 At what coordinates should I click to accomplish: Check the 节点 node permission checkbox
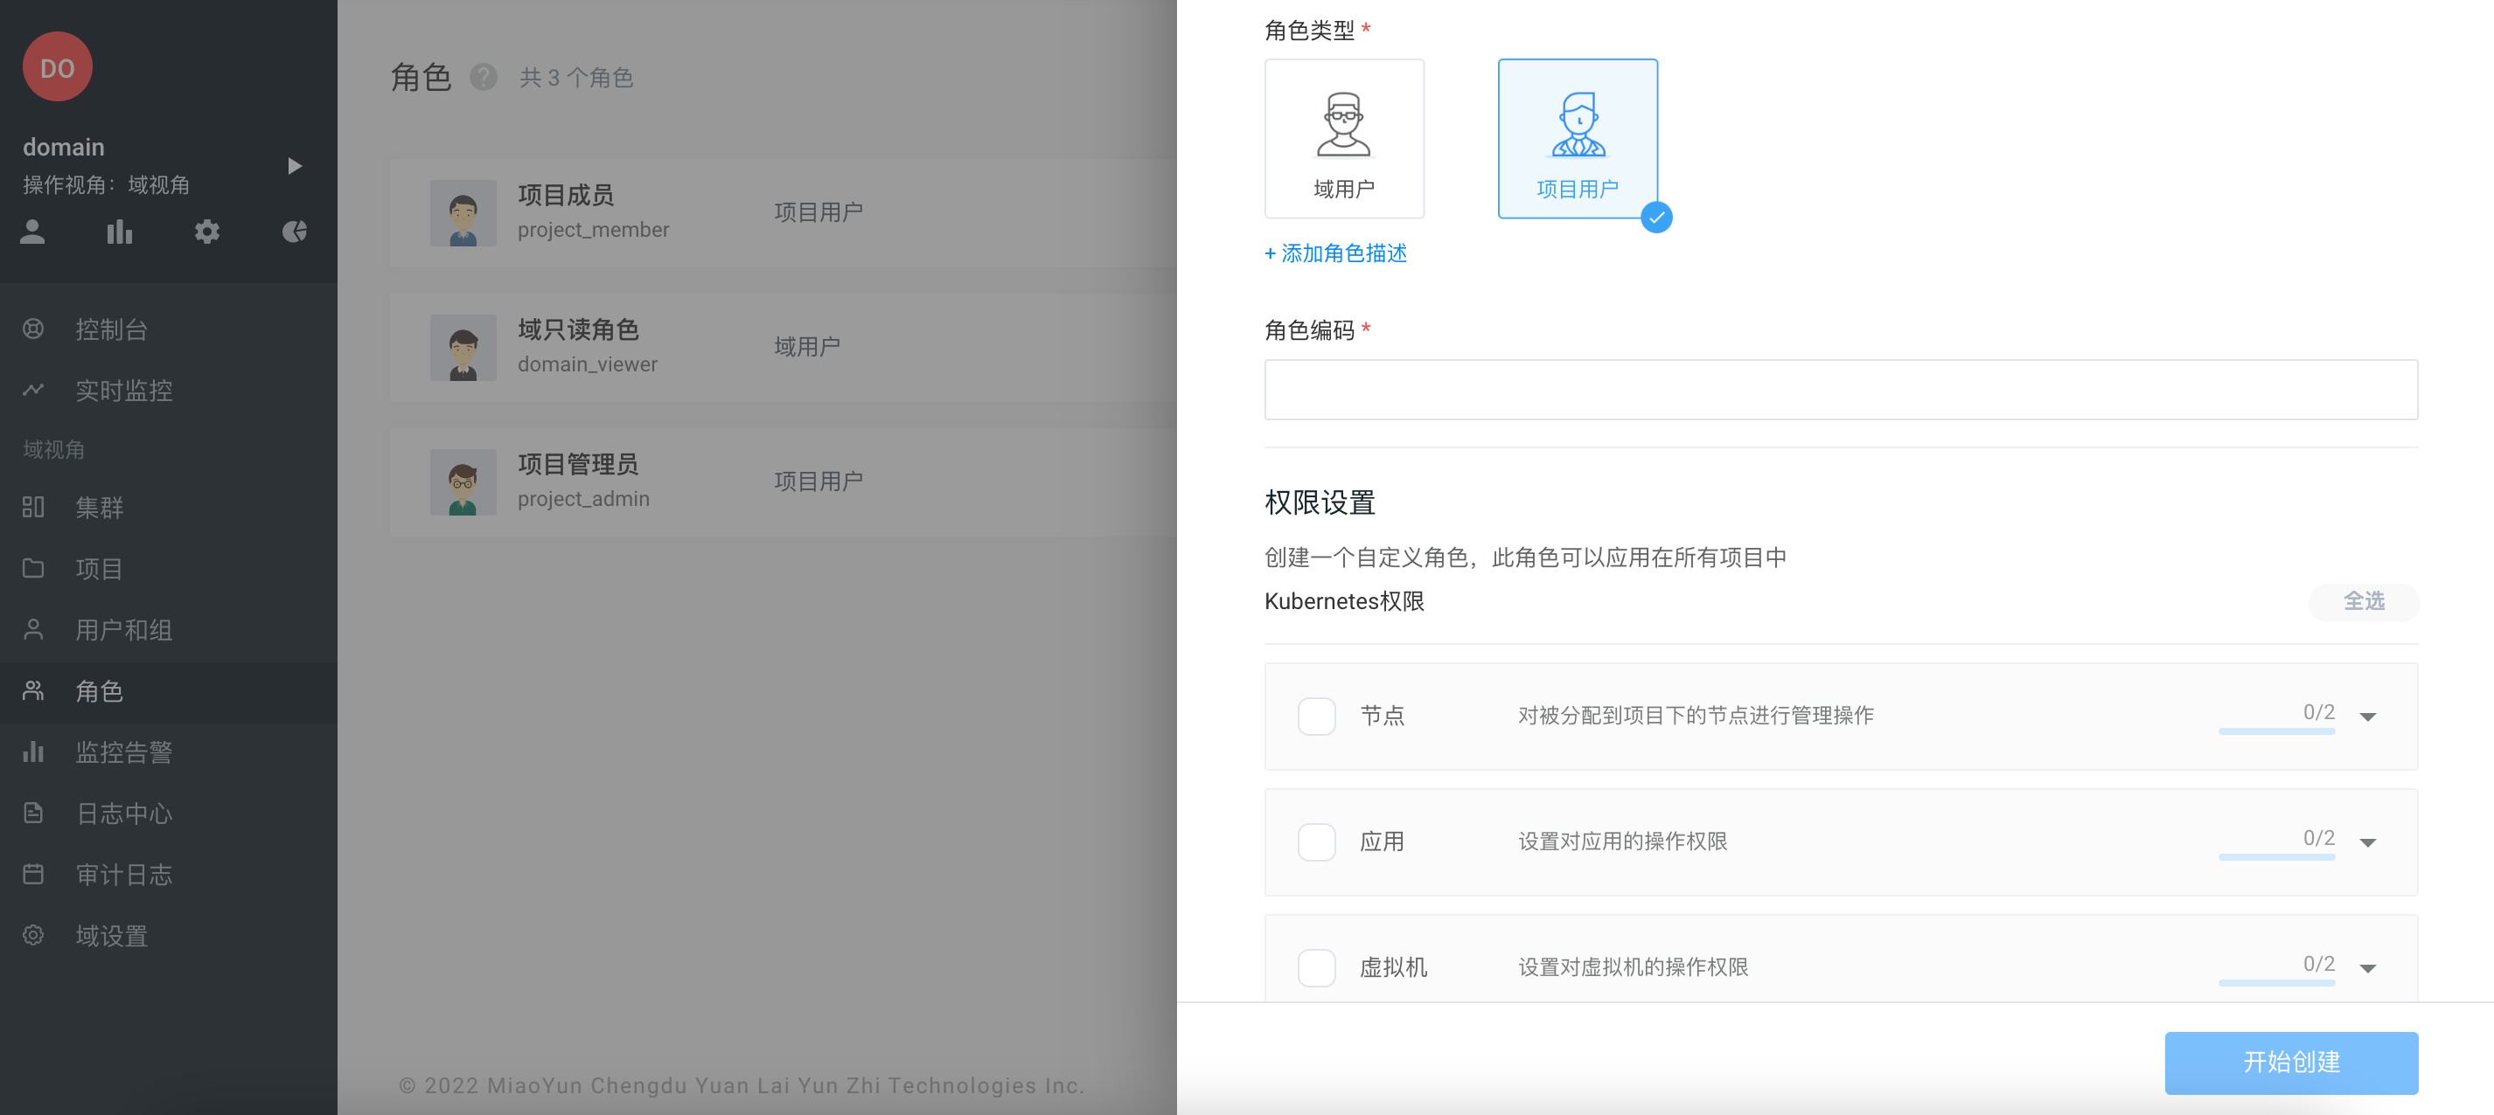(x=1317, y=717)
